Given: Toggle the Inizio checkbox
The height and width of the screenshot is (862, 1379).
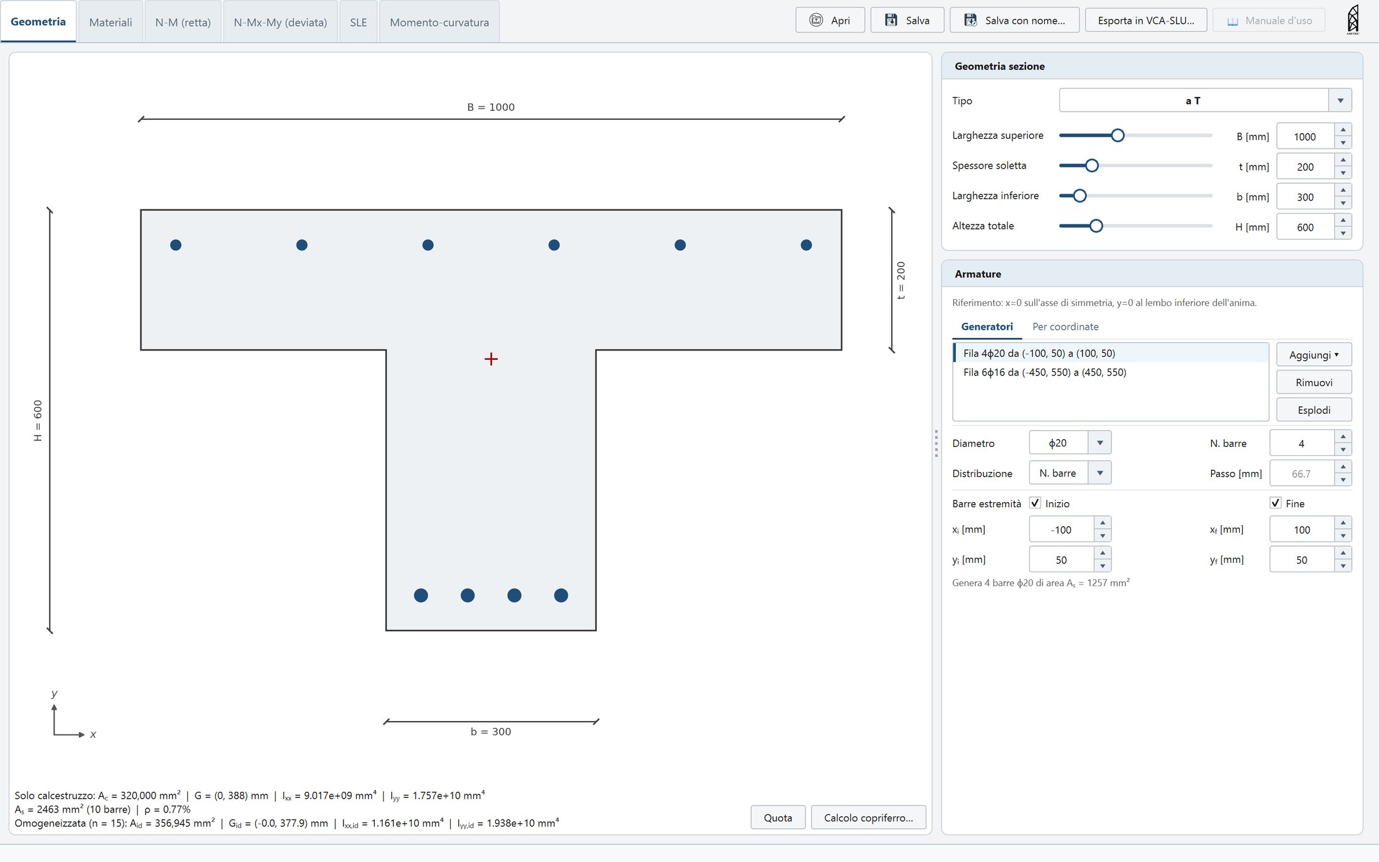Looking at the screenshot, I should (1036, 503).
